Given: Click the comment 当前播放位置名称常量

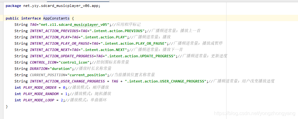Looking at the screenshot, I should pyautogui.click(x=132, y=75).
